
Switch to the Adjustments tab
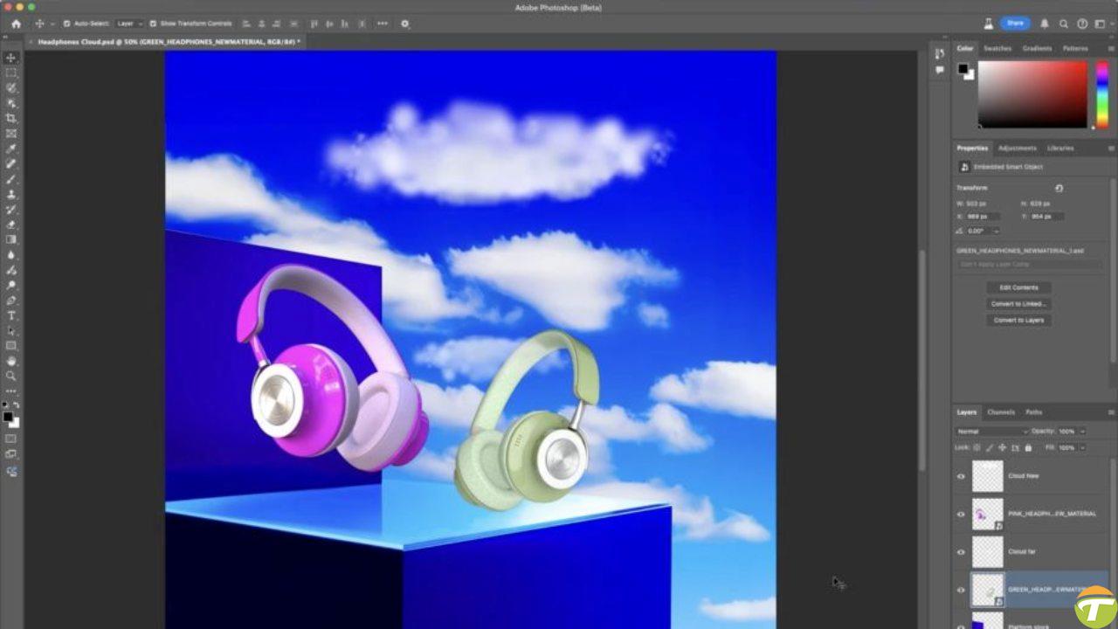coord(1018,148)
